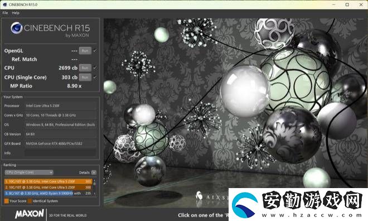Toggle the CPU (Single Core) checkbox
Screen dimensions: 368x221
pyautogui.click(x=95, y=77)
